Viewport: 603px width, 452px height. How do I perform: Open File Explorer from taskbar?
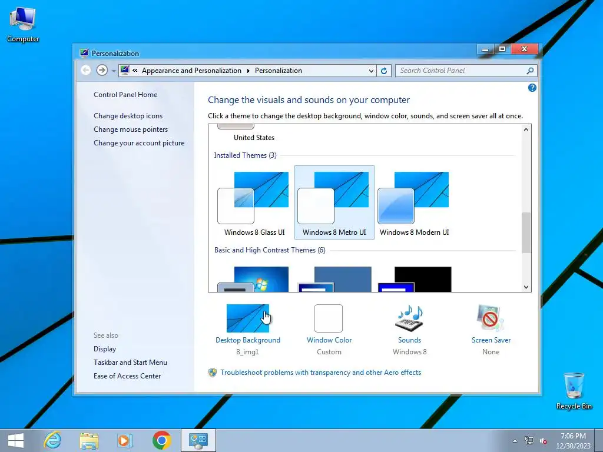pyautogui.click(x=89, y=440)
